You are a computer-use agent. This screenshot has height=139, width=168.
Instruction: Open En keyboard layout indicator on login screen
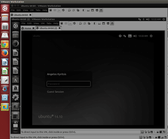[x=130, y=36]
